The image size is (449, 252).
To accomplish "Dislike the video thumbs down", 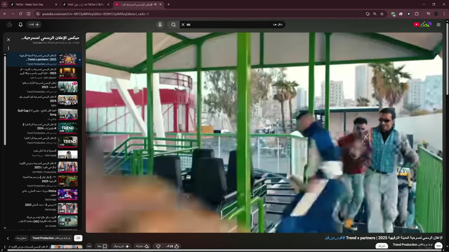I will pos(158,246).
